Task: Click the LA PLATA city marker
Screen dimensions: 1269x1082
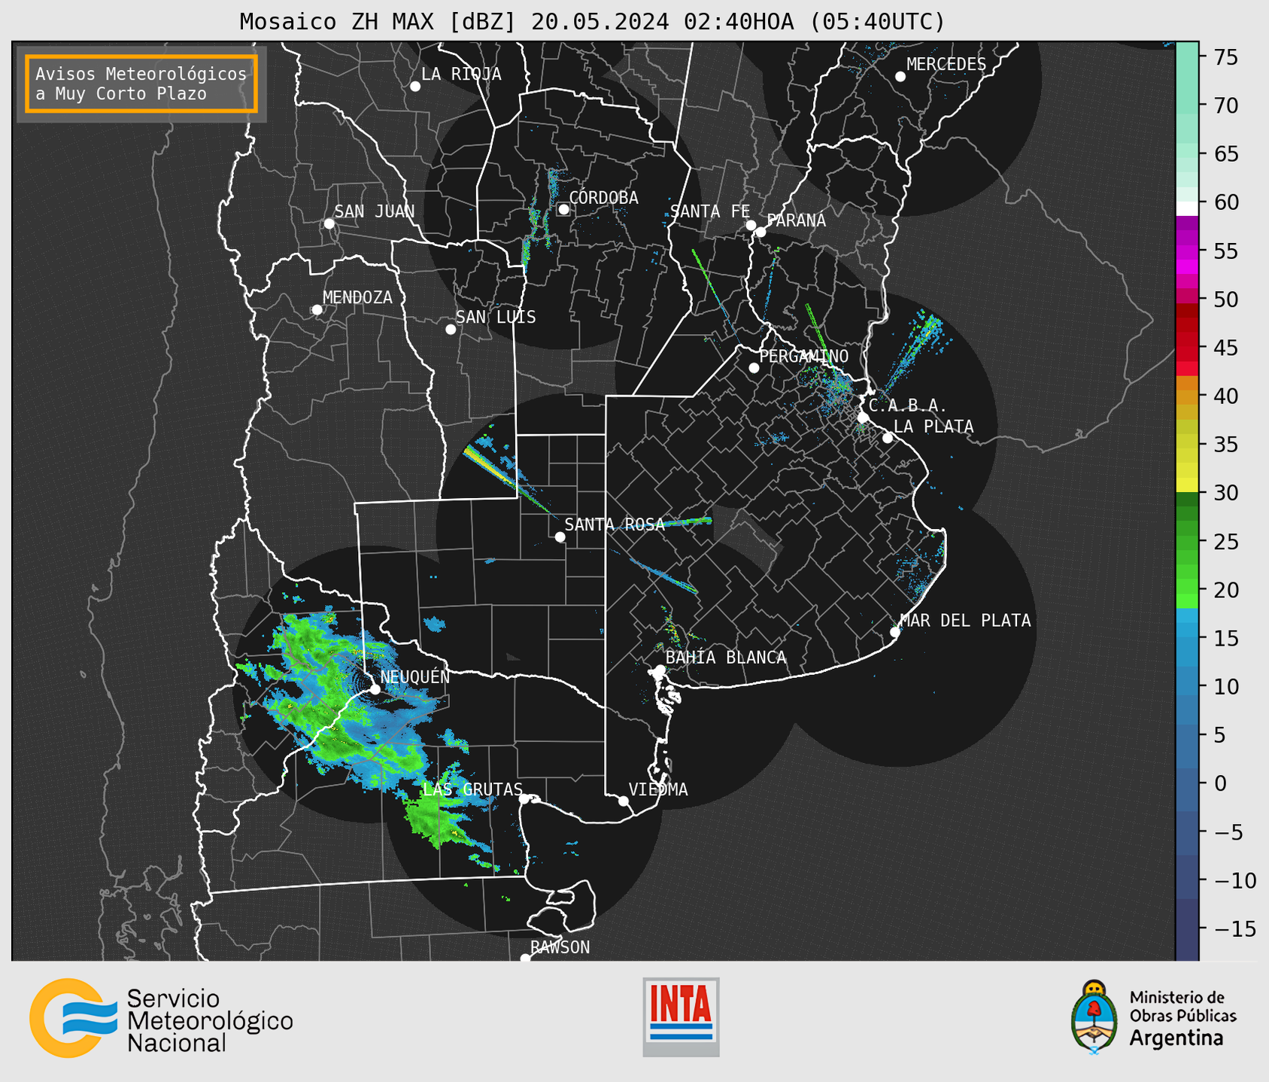Action: tap(888, 438)
